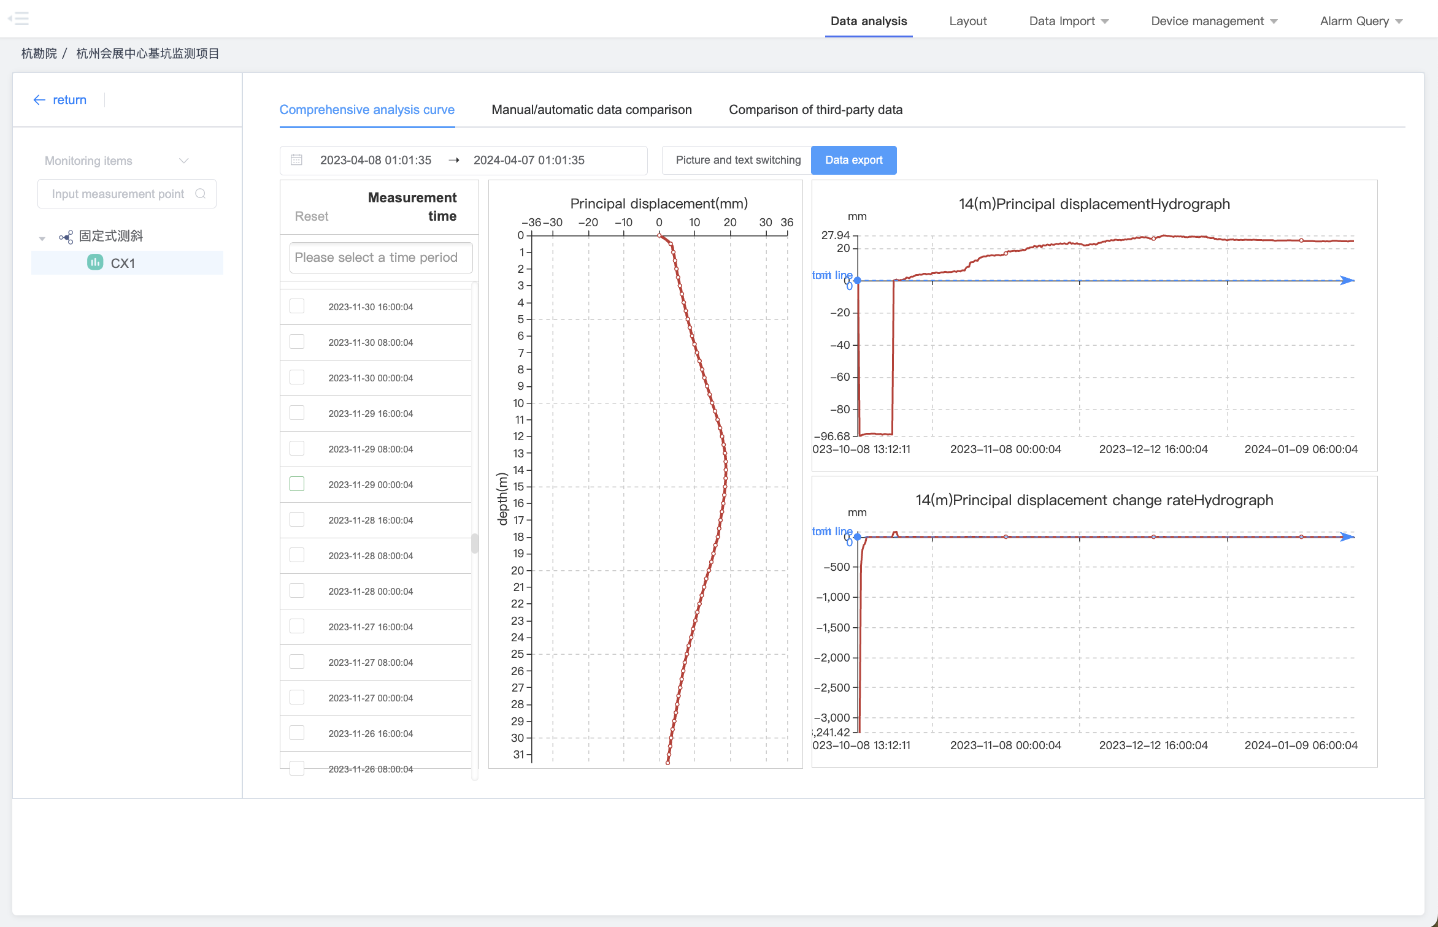
Task: Check the 2023-11-28 16:00:04 box
Action: (x=297, y=519)
